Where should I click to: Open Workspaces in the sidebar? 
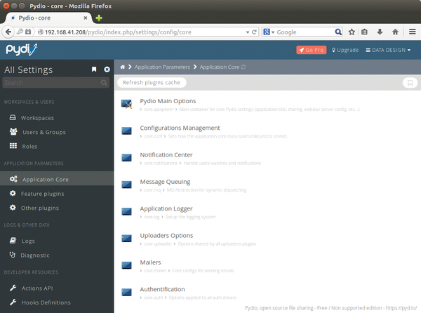point(37,118)
